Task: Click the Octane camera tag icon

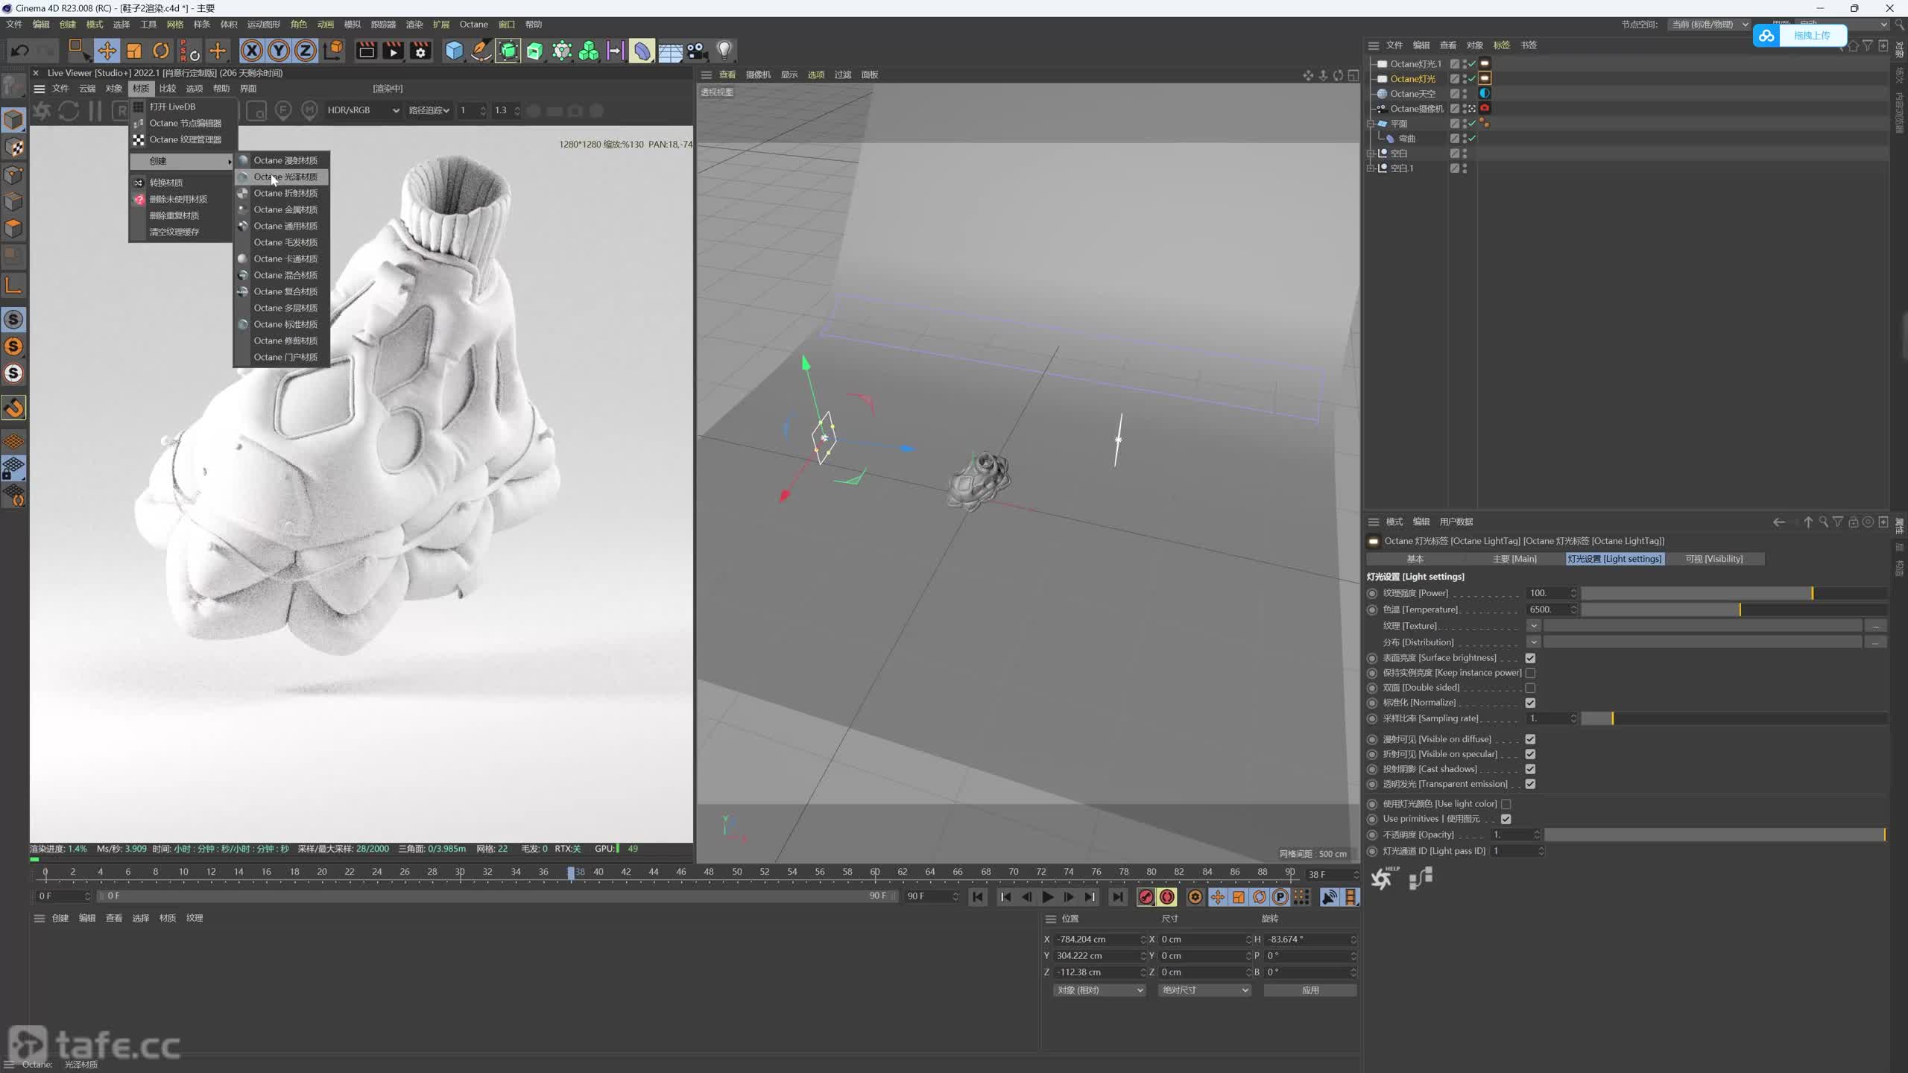Action: pos(1485,108)
